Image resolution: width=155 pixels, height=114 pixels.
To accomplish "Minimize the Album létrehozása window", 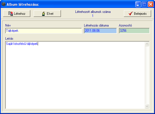I will click(x=138, y=4).
